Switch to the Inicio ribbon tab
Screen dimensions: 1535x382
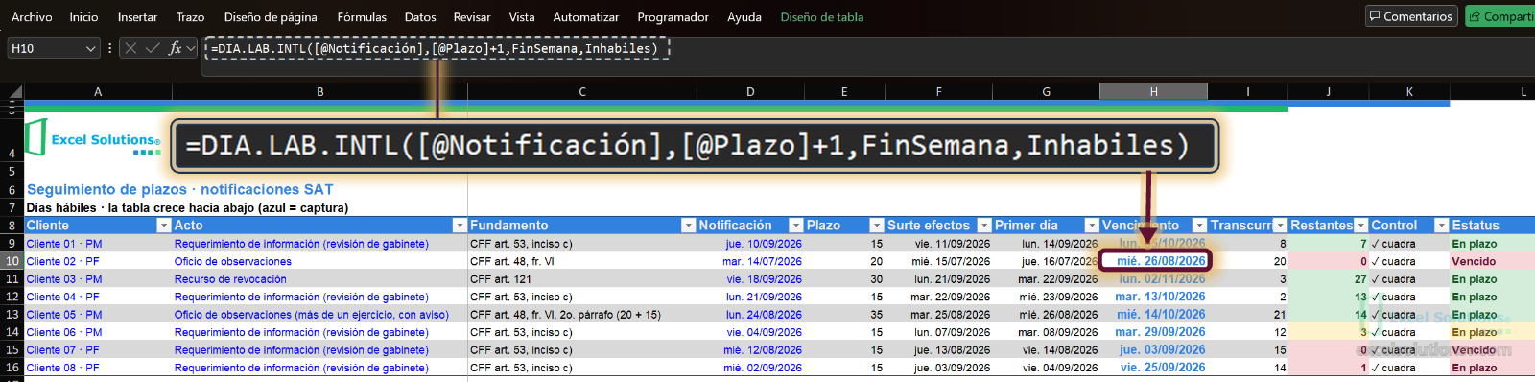coord(83,17)
